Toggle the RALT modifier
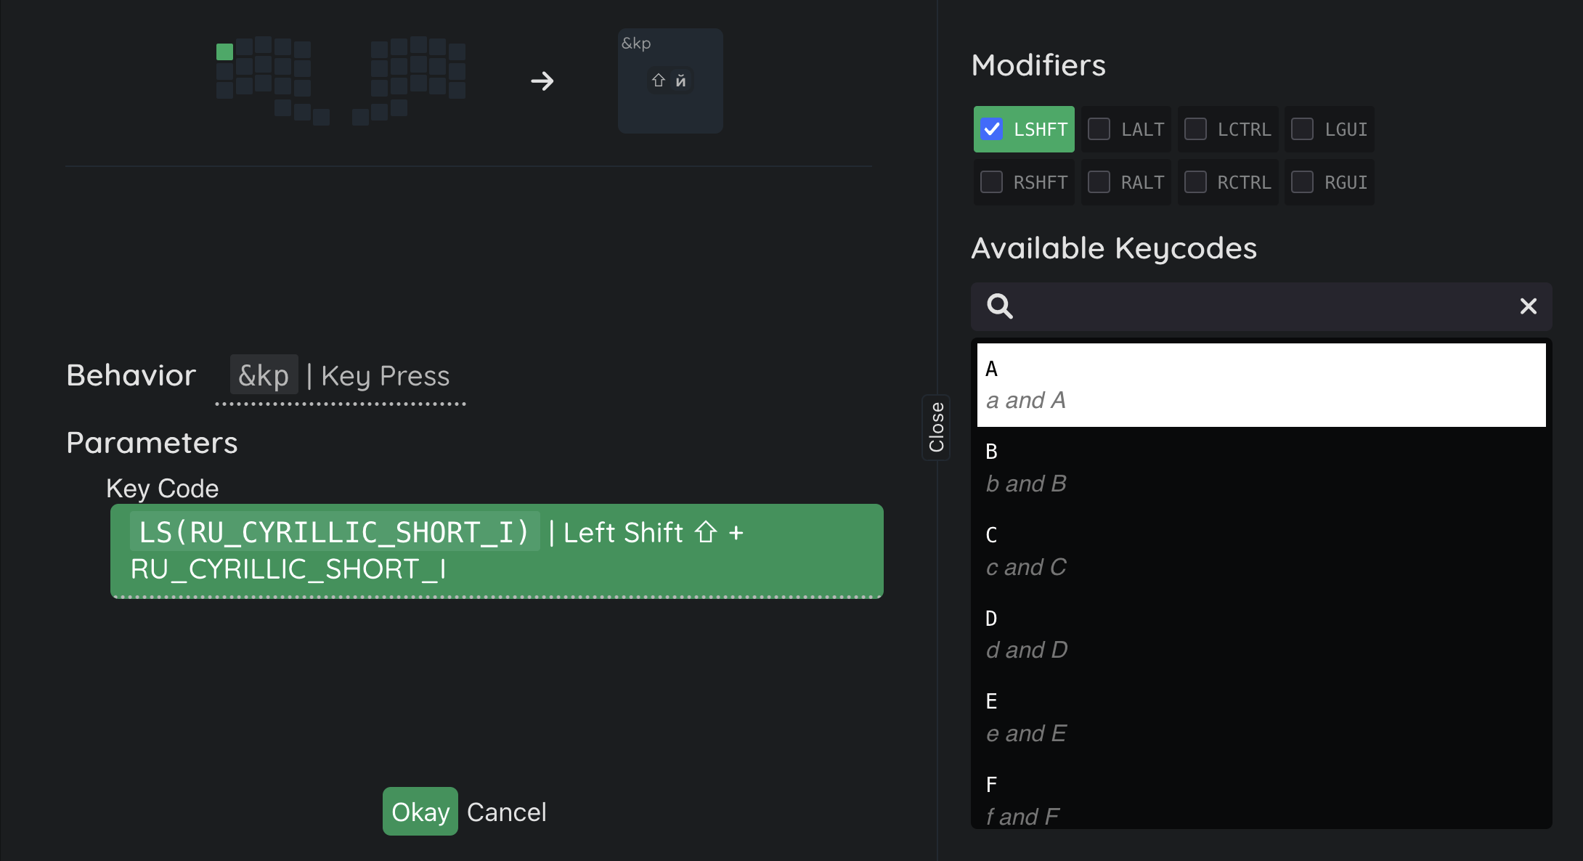 pyautogui.click(x=1099, y=182)
